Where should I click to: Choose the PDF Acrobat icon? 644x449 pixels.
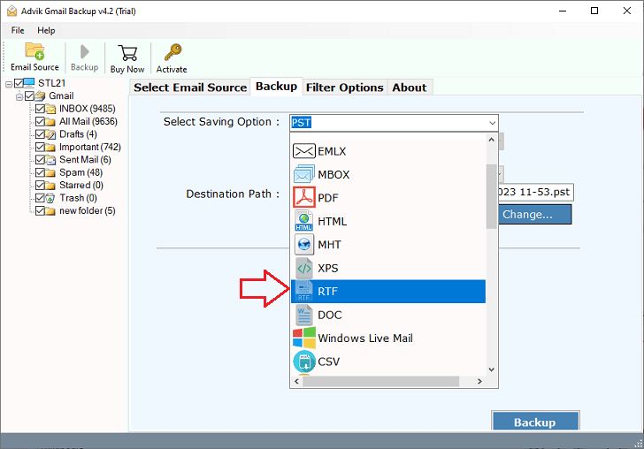(304, 197)
